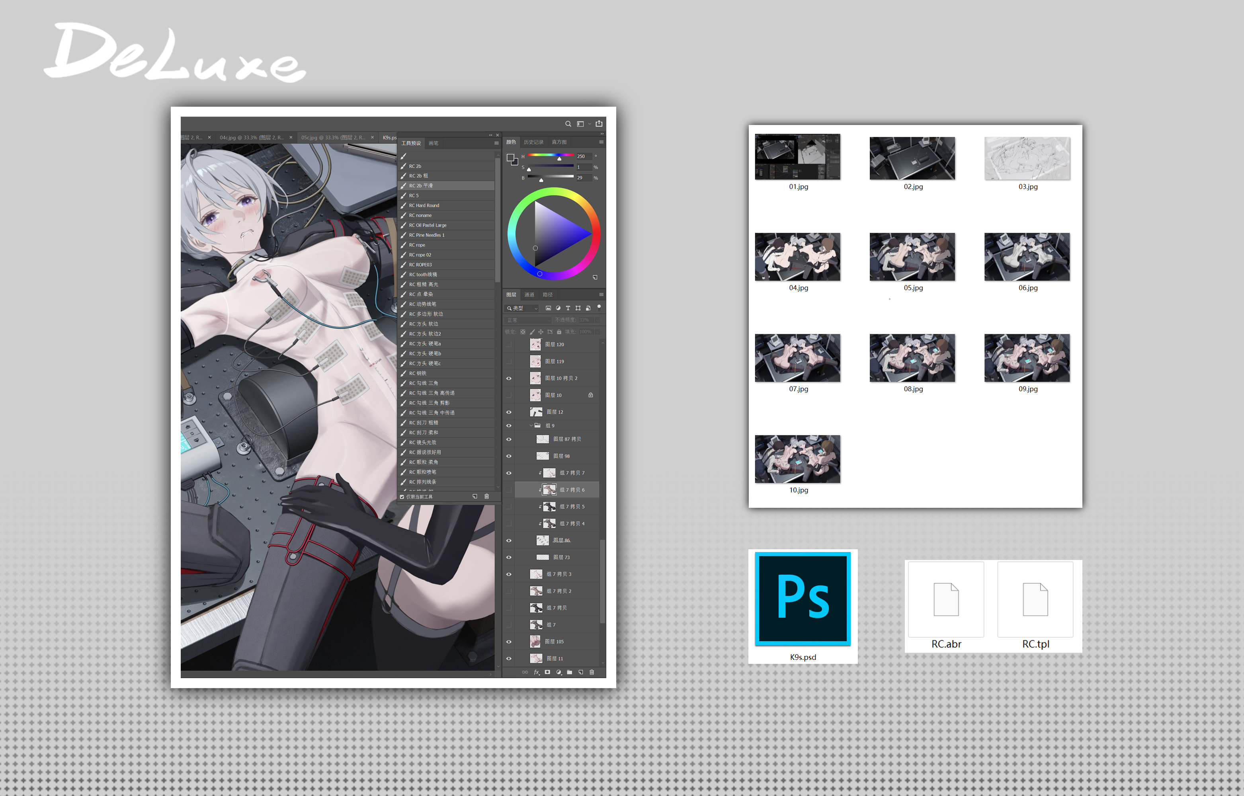
Task: Select the RC Oil Pastel Large preset
Action: (447, 225)
